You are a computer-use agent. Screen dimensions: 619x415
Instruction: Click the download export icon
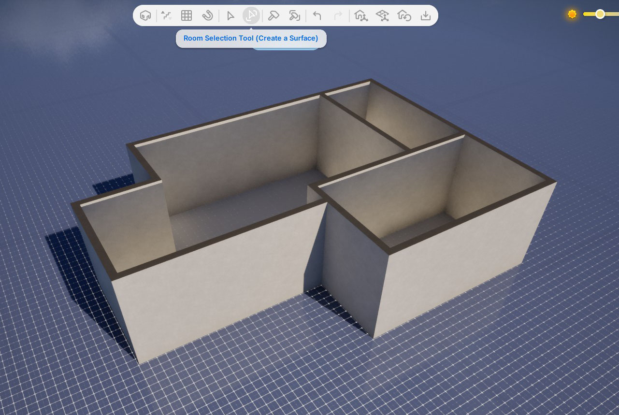coord(425,15)
